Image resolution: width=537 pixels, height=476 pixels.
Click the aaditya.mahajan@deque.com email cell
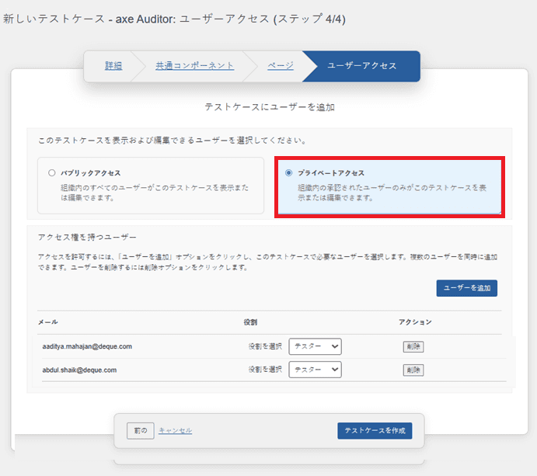(87, 346)
